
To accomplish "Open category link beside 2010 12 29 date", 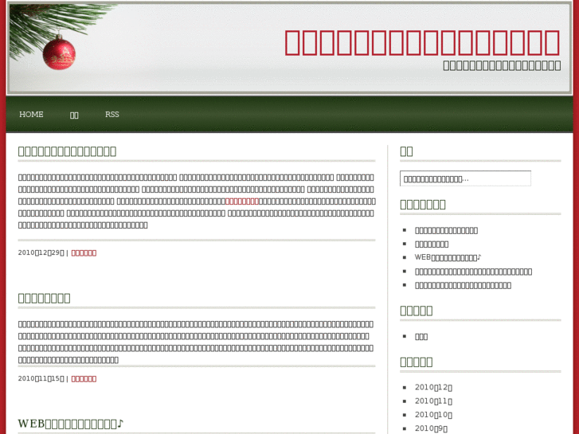I will (84, 252).
